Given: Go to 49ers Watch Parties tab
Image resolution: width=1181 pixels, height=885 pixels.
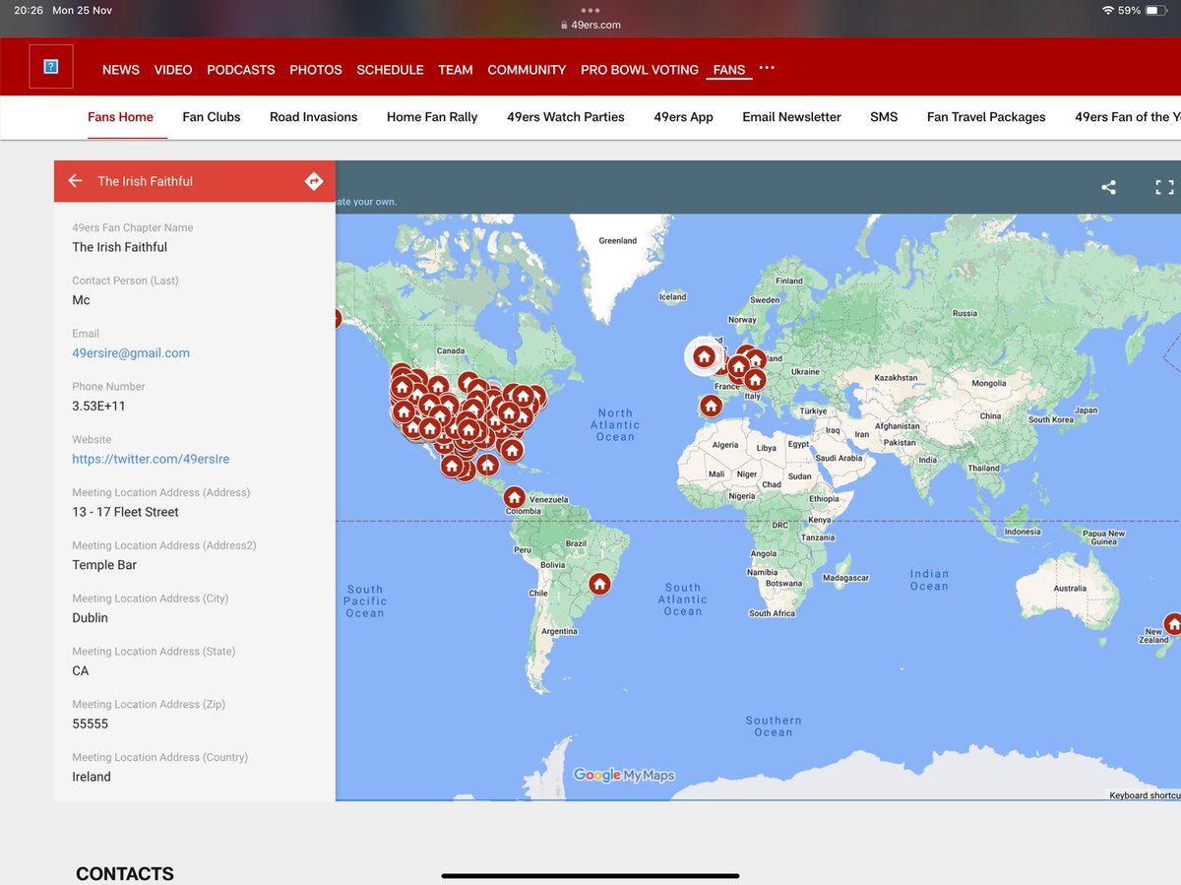Looking at the screenshot, I should click(566, 117).
